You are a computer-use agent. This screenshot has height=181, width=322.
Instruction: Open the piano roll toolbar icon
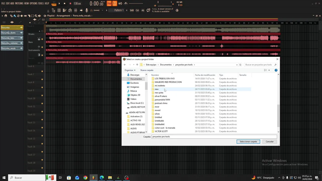(64, 10)
